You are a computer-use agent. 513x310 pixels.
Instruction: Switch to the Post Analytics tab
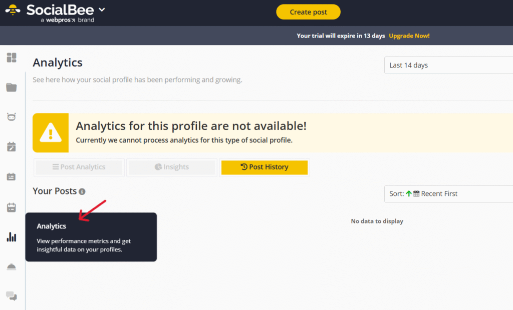79,167
